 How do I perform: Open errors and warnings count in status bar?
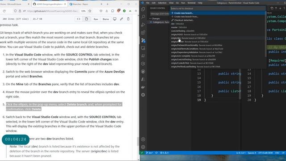point(164,153)
